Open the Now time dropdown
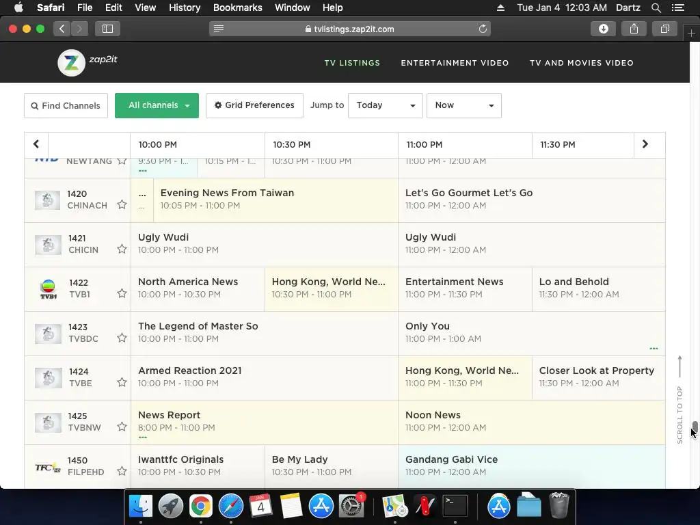This screenshot has width=700, height=525. tap(464, 105)
